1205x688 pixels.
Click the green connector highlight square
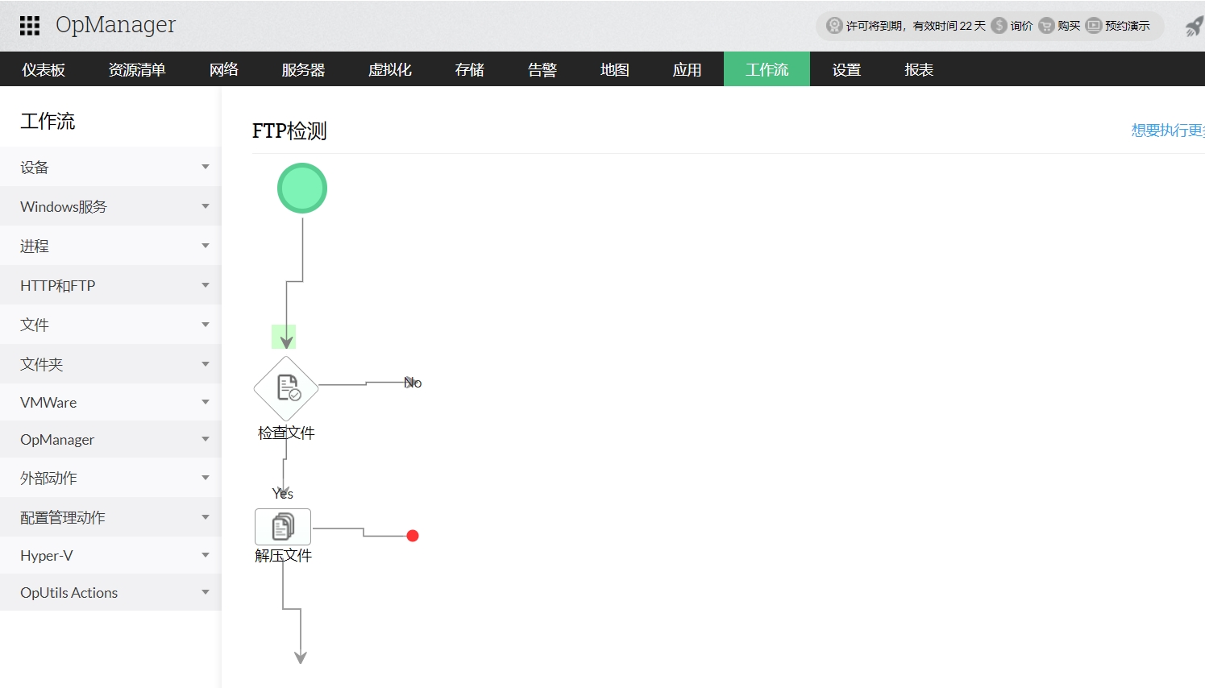pos(284,337)
